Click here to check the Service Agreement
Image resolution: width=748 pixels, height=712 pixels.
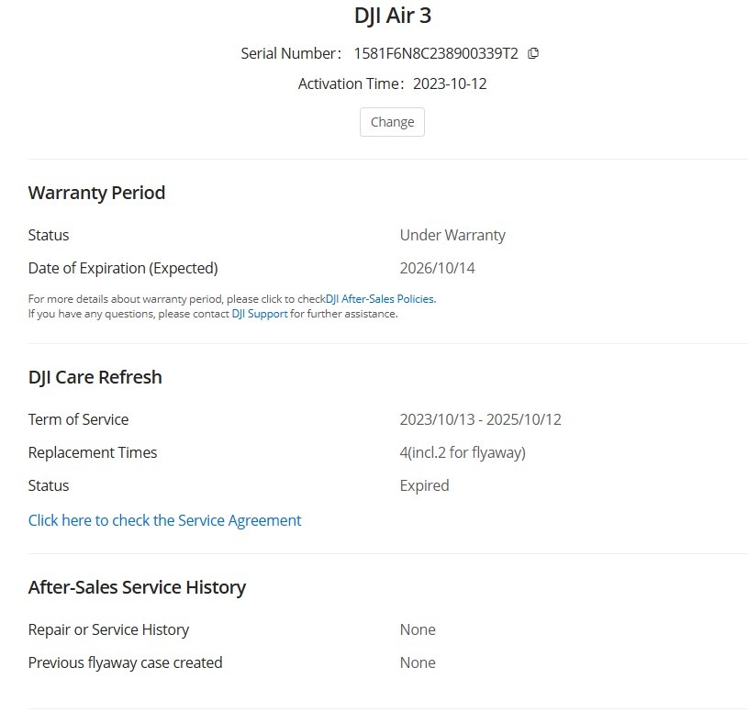click(x=164, y=520)
